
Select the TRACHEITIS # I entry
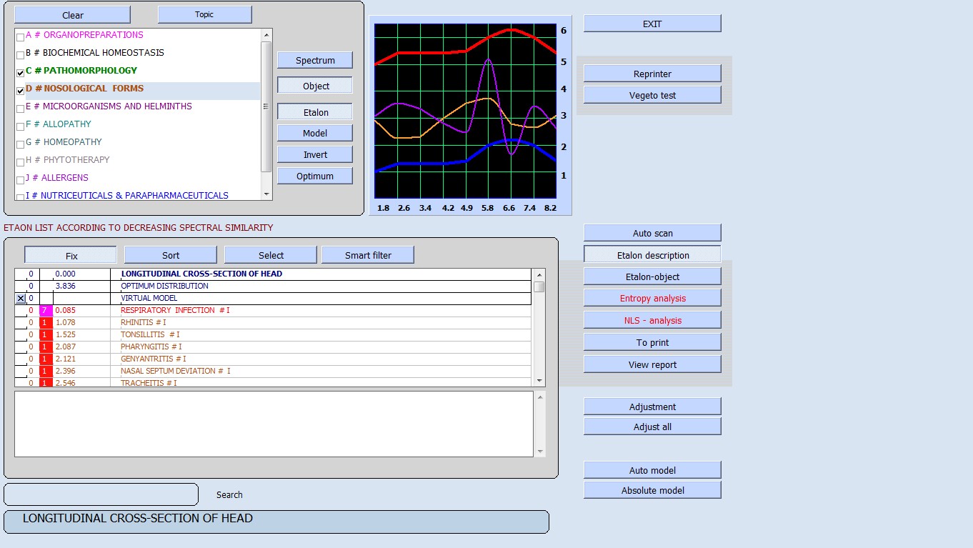click(x=273, y=382)
